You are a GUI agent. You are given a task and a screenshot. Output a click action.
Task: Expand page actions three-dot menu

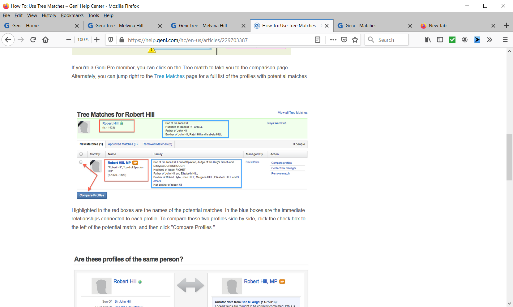pos(333,40)
